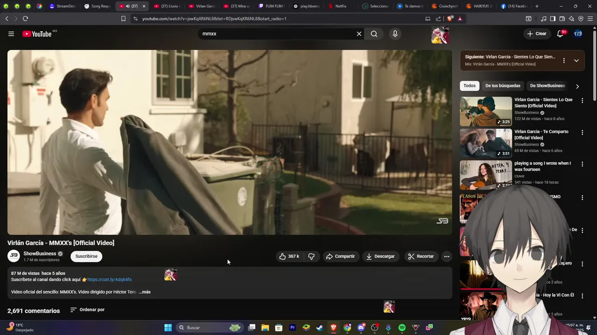
Task: Click the Crear button
Action: tap(536, 34)
